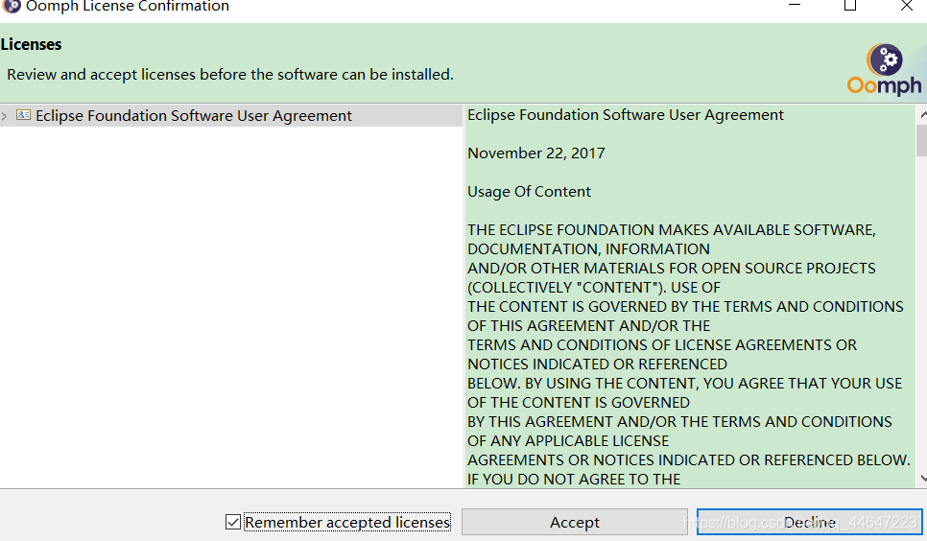Image resolution: width=927 pixels, height=541 pixels.
Task: Click the Oomph window title bar icon
Action: (11, 7)
